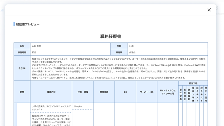Close the resume preview dialog
Viewport: 224px width, 126px height.
tap(209, 10)
